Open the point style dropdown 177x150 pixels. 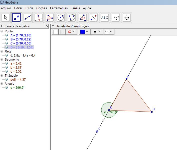click(x=97, y=32)
